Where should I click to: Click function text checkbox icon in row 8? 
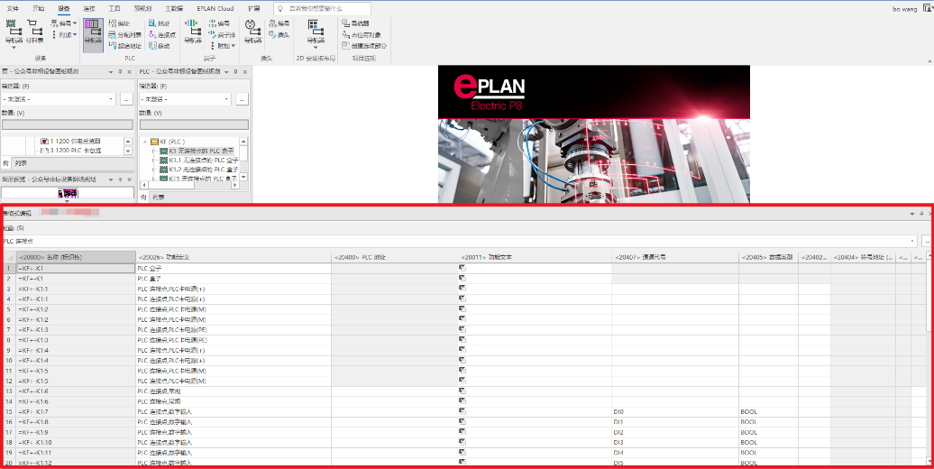[x=462, y=340]
